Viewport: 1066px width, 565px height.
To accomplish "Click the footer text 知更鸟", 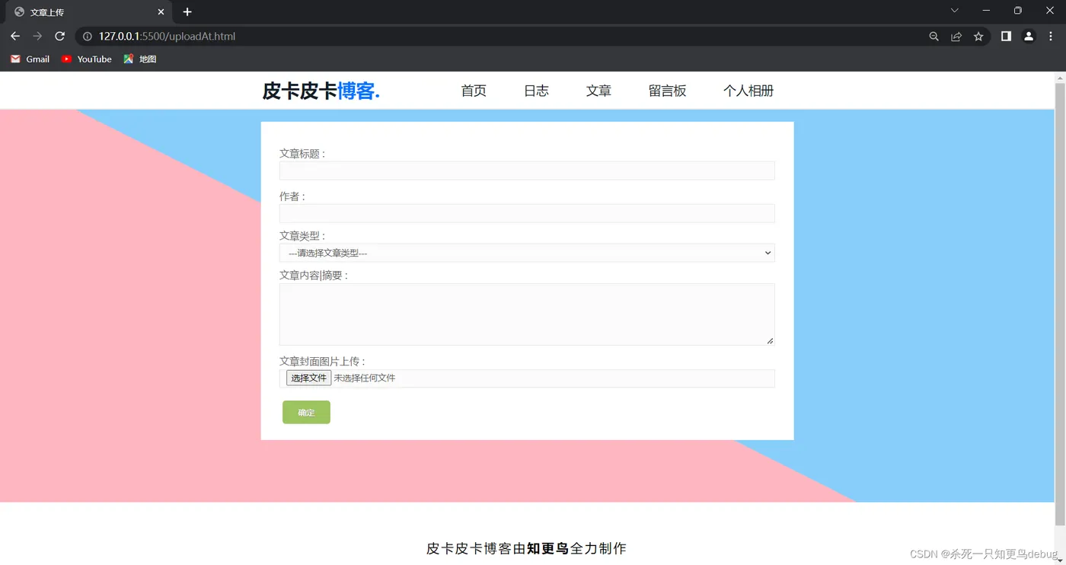I will pyautogui.click(x=547, y=548).
